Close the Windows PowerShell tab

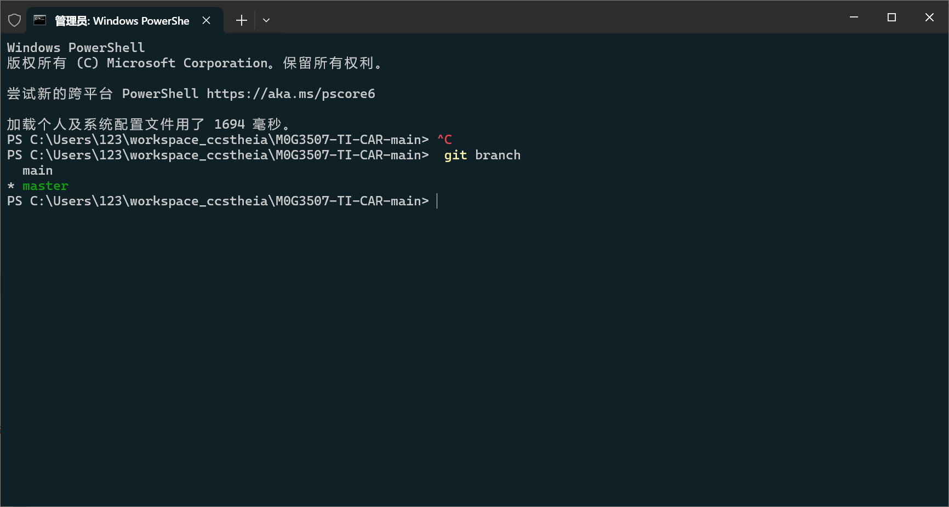pos(207,20)
